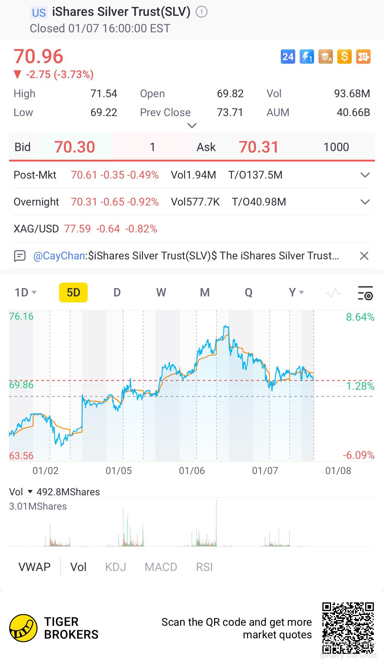The width and height of the screenshot is (384, 664).
Task: Tap the blue lightning bolt badge
Action: point(307,57)
